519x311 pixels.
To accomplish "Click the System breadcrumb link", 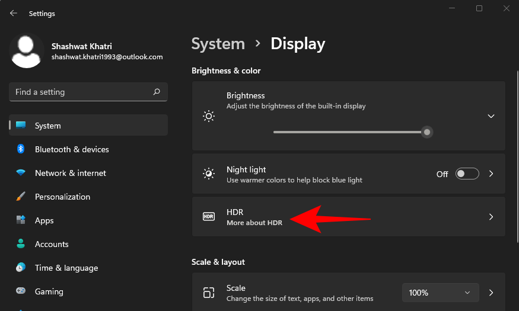I will click(218, 44).
